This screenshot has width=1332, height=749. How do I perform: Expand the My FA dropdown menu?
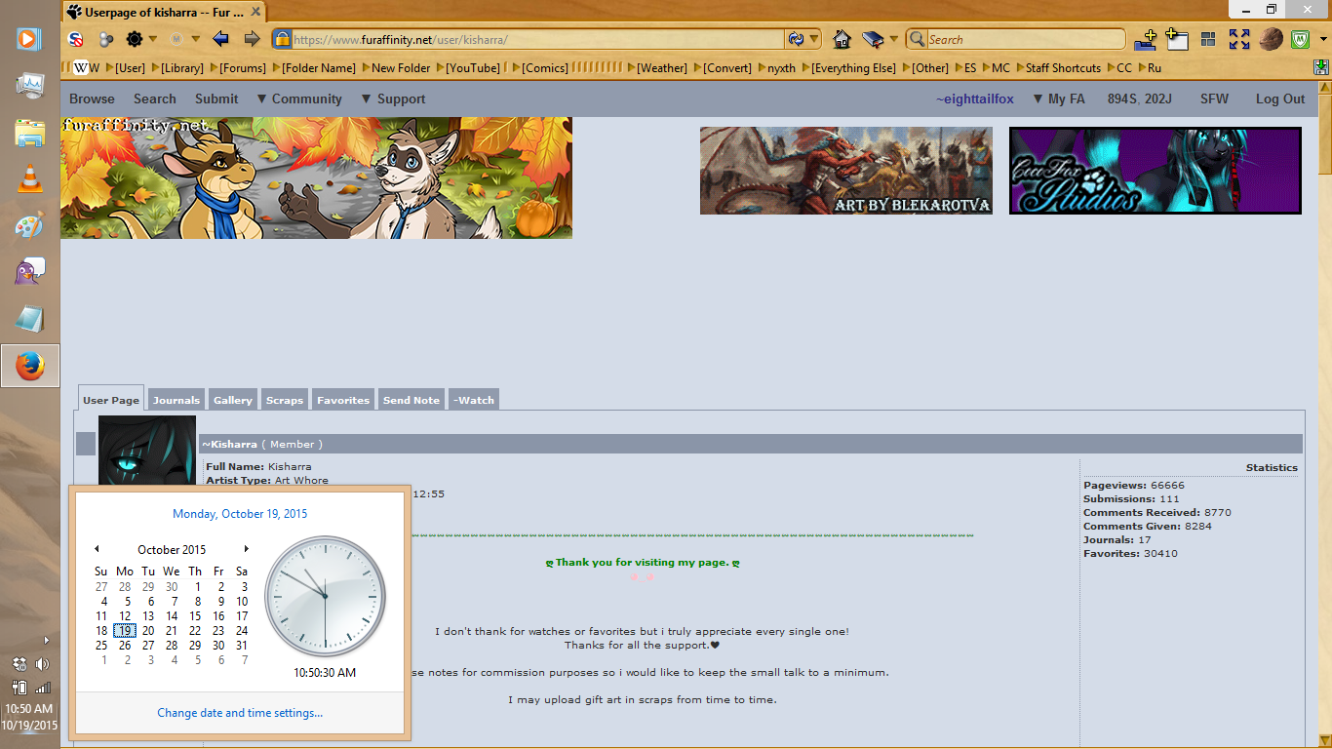pyautogui.click(x=1059, y=99)
